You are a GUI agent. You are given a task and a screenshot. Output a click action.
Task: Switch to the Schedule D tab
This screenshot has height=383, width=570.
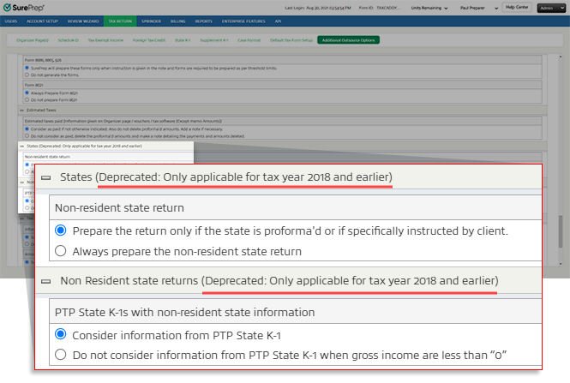pos(68,40)
